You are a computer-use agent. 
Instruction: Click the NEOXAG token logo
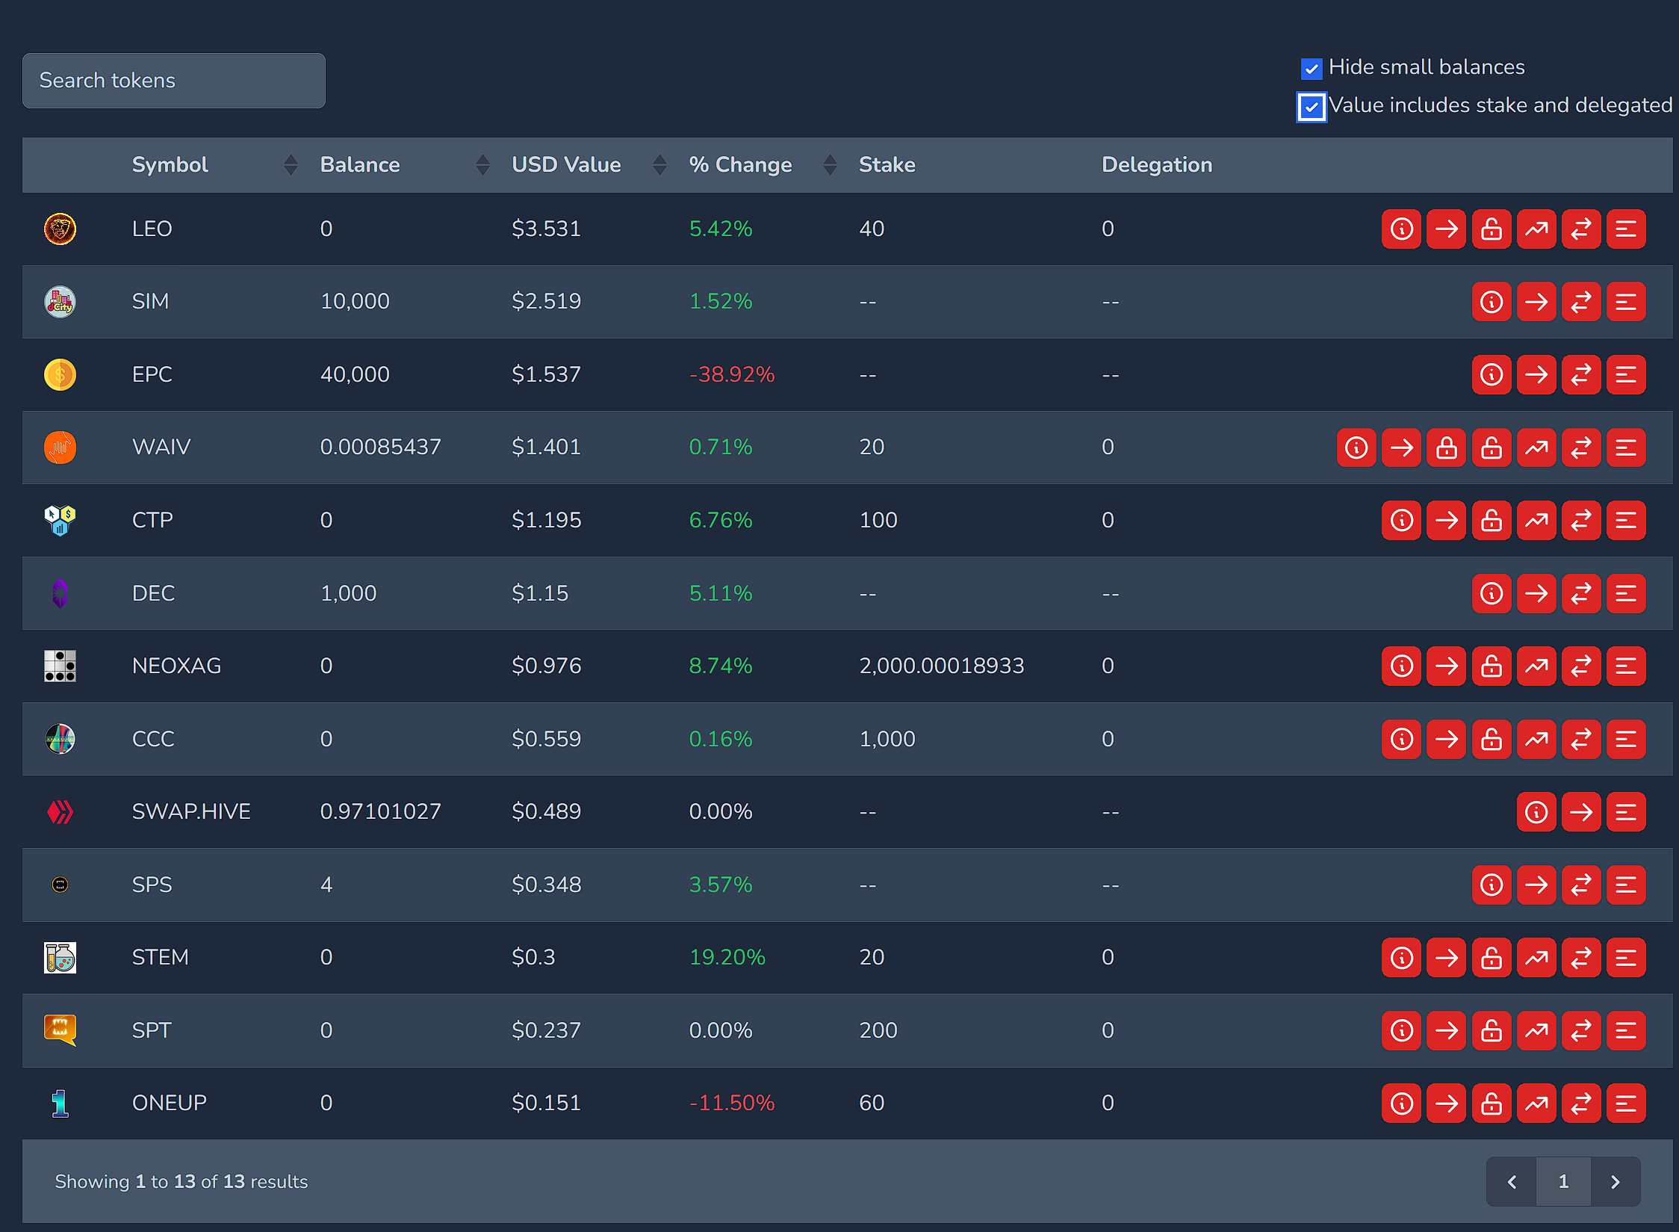coord(60,666)
